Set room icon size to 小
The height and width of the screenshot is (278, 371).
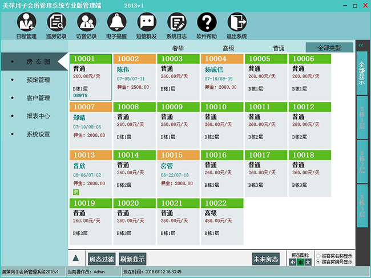coord(292,262)
